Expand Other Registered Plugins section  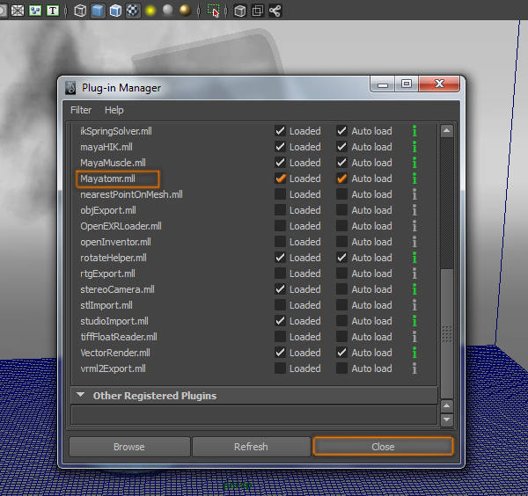[x=81, y=396]
